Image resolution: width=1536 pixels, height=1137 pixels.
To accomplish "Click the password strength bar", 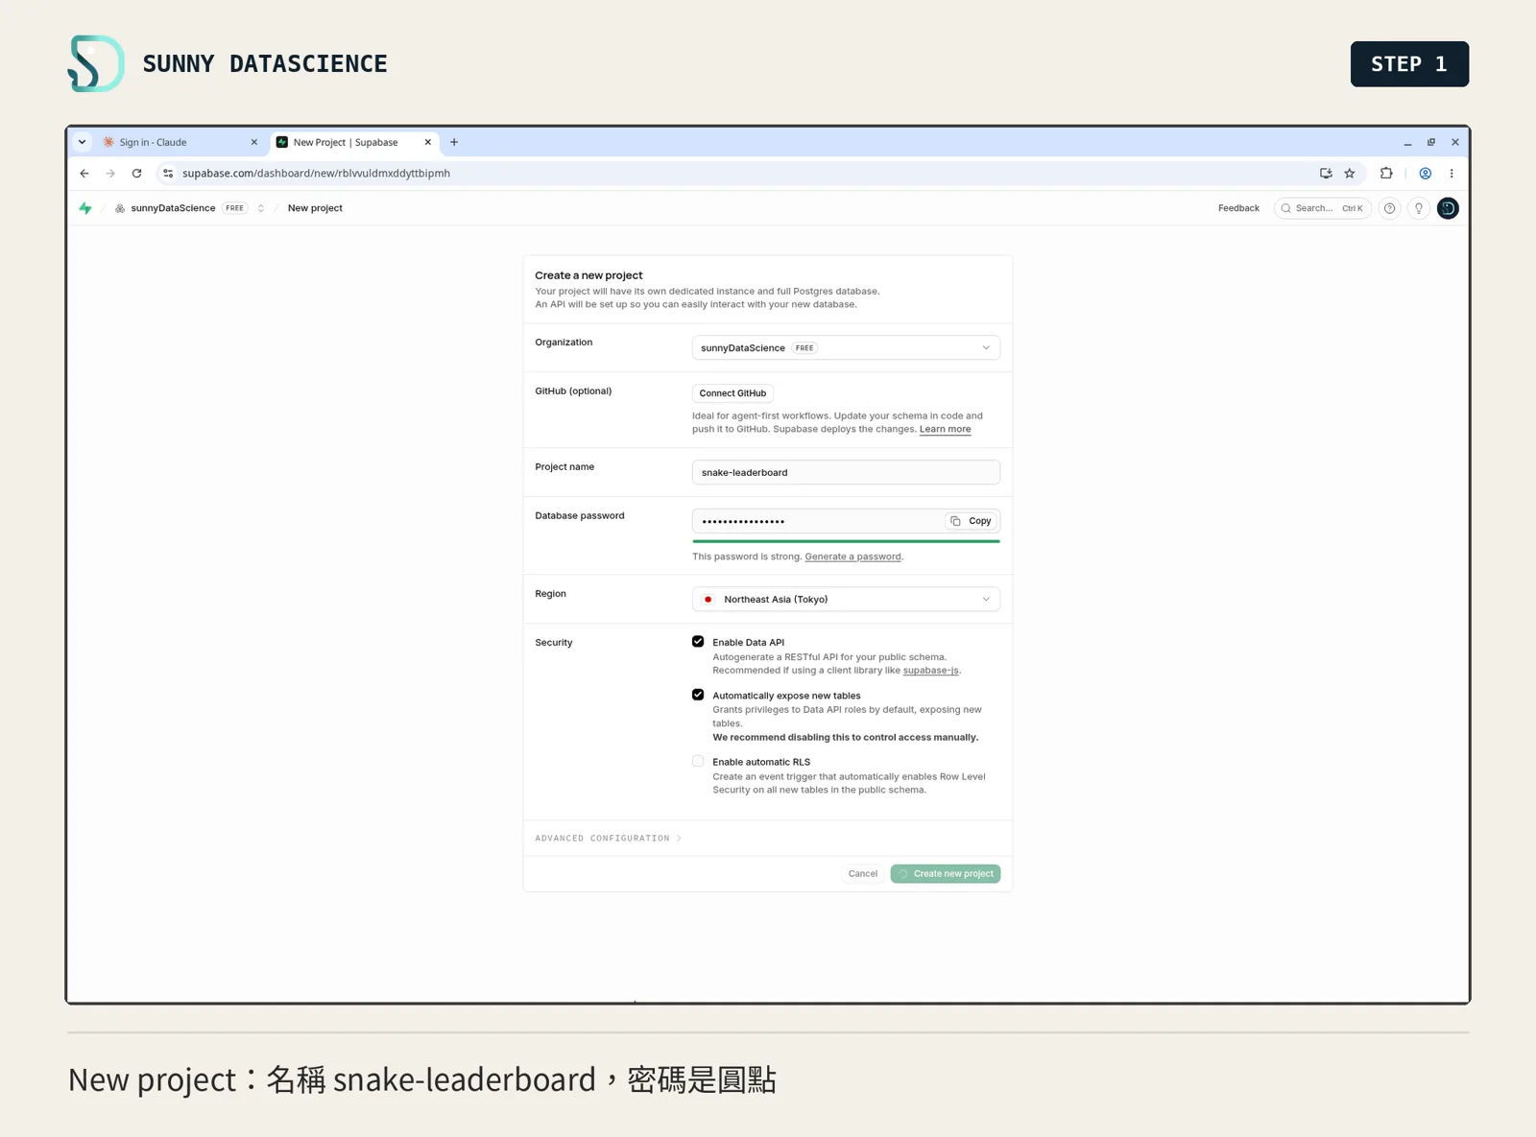I will (846, 541).
